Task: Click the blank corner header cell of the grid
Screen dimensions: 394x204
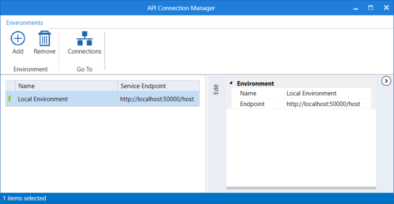Action: (10, 86)
